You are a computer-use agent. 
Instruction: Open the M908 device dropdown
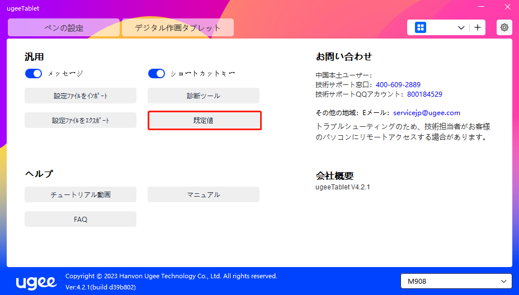coord(456,282)
